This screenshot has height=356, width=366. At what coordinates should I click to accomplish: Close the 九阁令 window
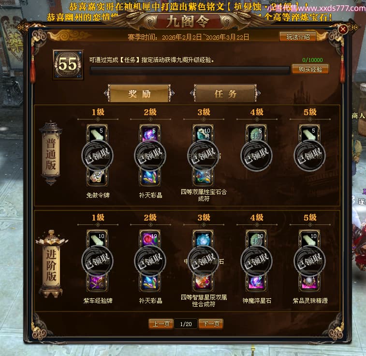343,29
